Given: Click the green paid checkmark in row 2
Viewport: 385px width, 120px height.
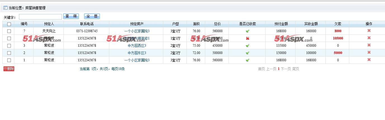Looking at the screenshot, I should pyautogui.click(x=247, y=53).
